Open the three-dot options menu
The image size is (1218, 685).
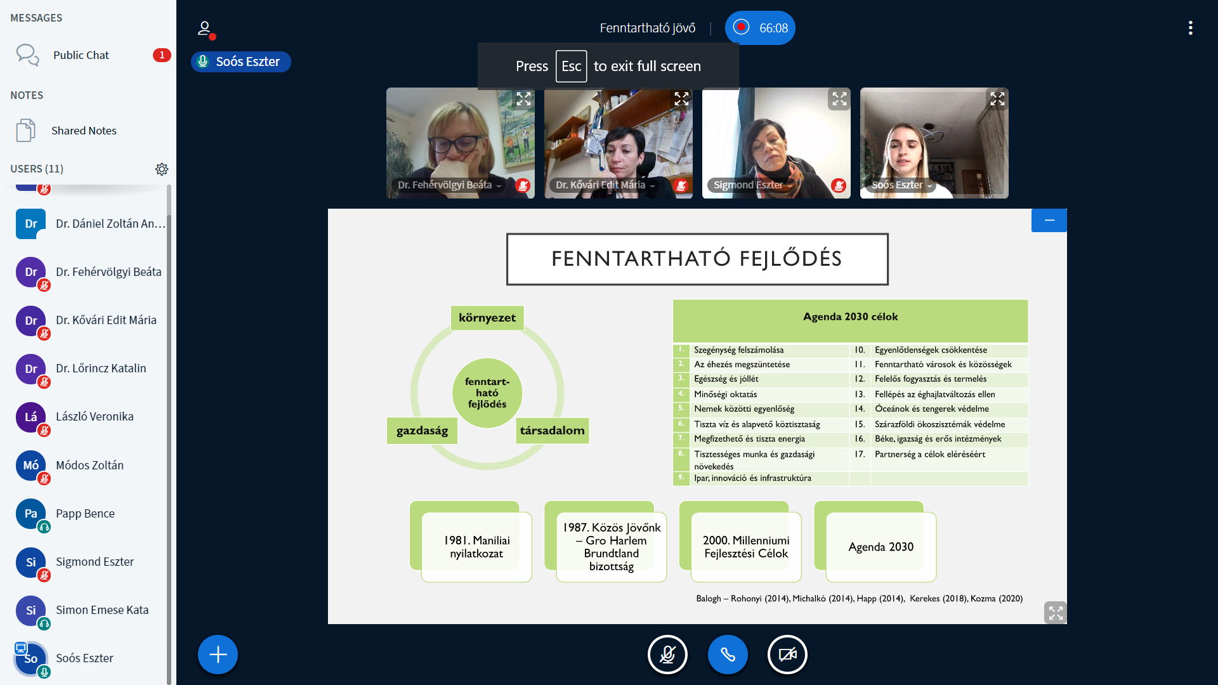(x=1190, y=28)
